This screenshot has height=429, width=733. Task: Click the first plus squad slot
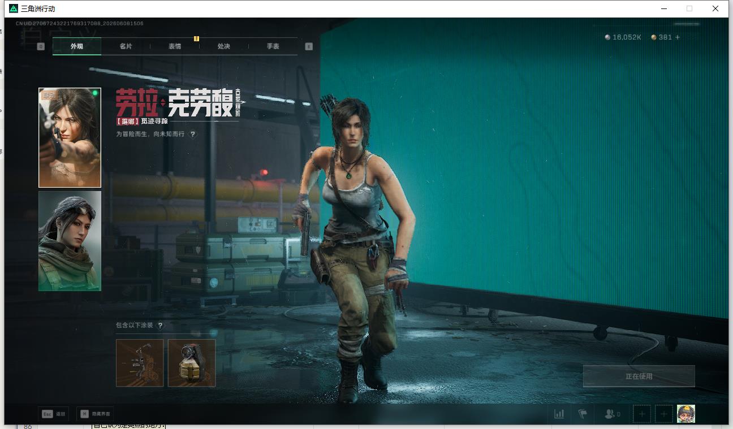click(642, 414)
